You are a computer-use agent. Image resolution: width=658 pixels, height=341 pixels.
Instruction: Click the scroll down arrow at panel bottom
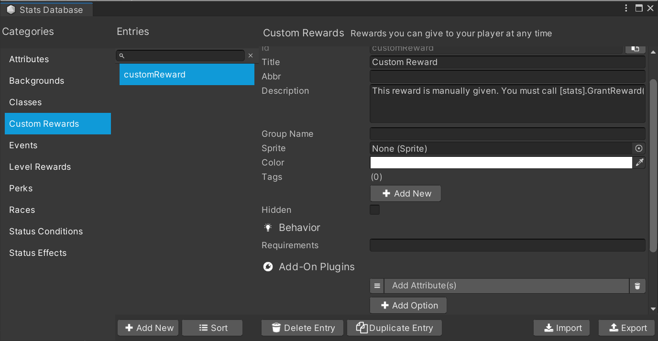653,309
